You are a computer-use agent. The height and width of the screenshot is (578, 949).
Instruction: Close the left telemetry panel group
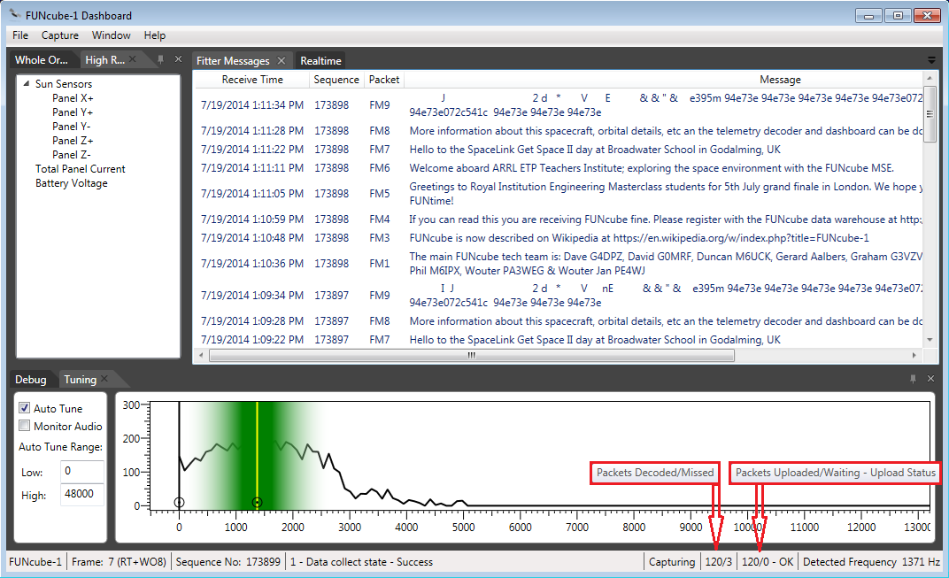(x=178, y=59)
